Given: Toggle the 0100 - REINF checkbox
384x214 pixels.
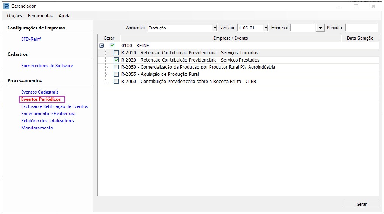Looking at the screenshot, I should tap(112, 46).
